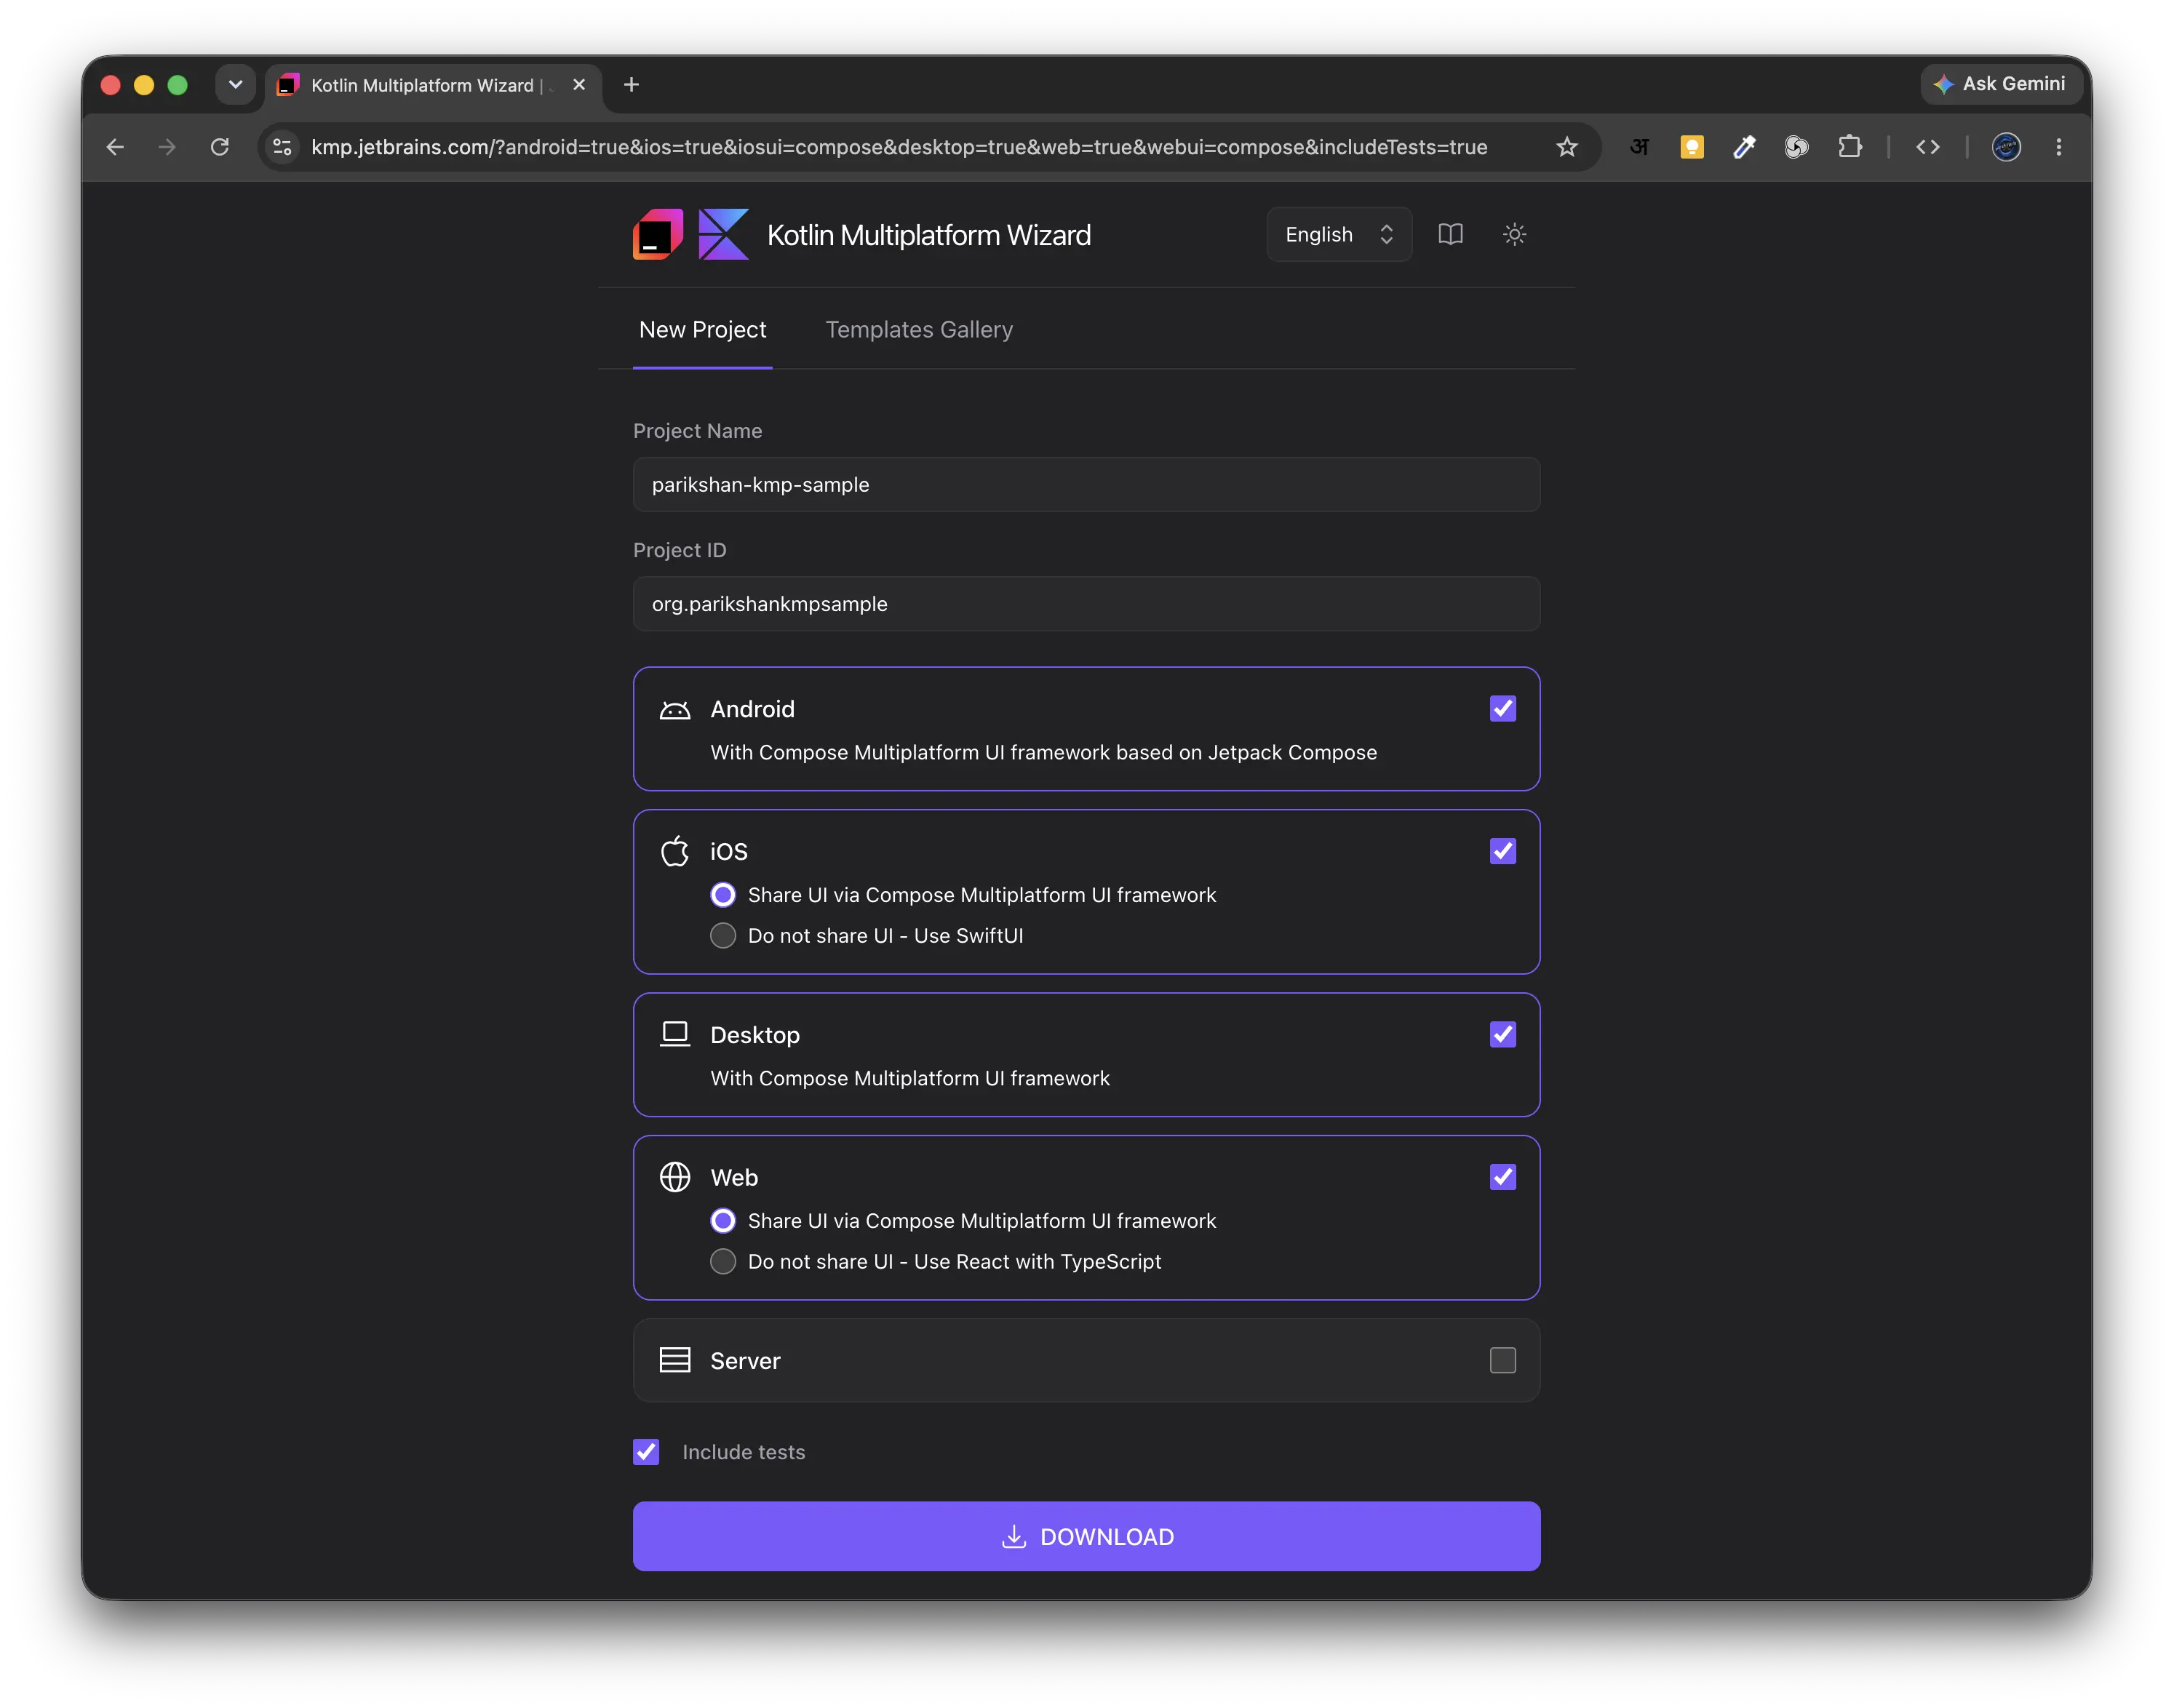Click the Kotlin Multiplatform Wizard title
This screenshot has width=2174, height=1708.
pos(929,235)
